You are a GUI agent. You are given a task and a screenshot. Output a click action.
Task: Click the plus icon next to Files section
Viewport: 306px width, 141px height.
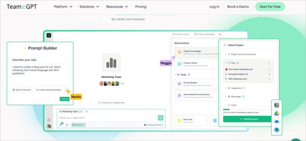[x=269, y=63]
